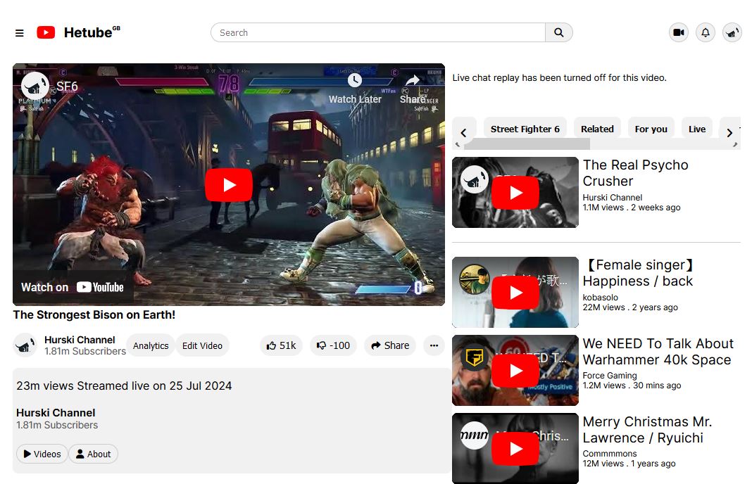Open the Analytics button

151,345
